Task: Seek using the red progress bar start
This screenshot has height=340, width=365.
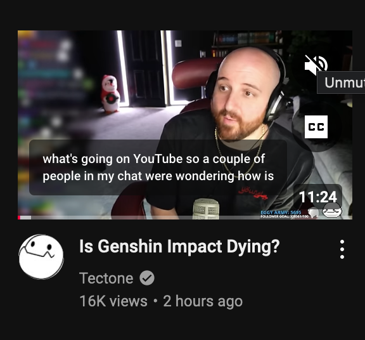Action: coord(19,218)
